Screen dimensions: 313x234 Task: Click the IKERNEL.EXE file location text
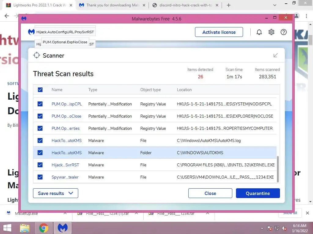[x=226, y=165]
